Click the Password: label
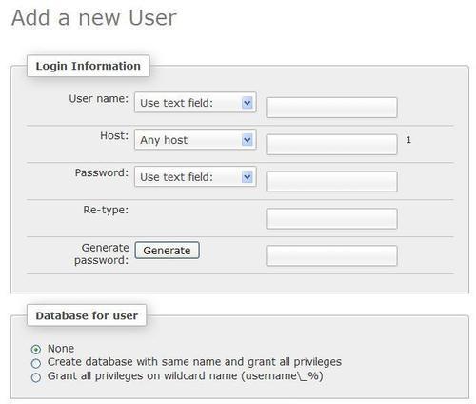 (x=102, y=172)
